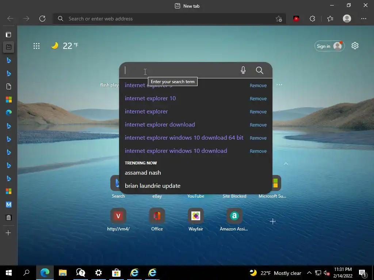Remove the 'internet explorer 10' history entry
This screenshot has height=280, width=374.
tap(258, 98)
